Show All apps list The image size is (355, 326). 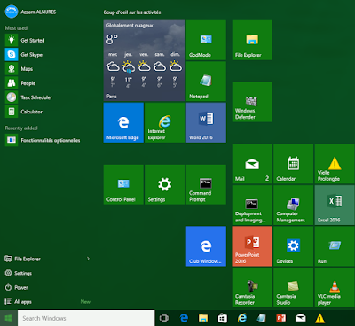click(x=19, y=302)
